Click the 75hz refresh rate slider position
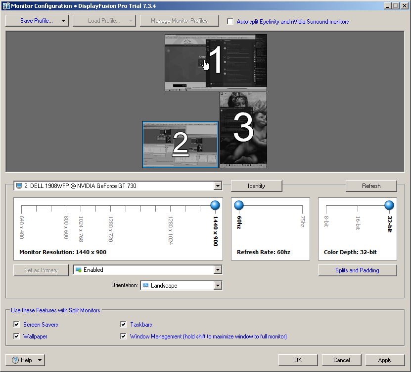This screenshot has height=372, width=411. (302, 206)
